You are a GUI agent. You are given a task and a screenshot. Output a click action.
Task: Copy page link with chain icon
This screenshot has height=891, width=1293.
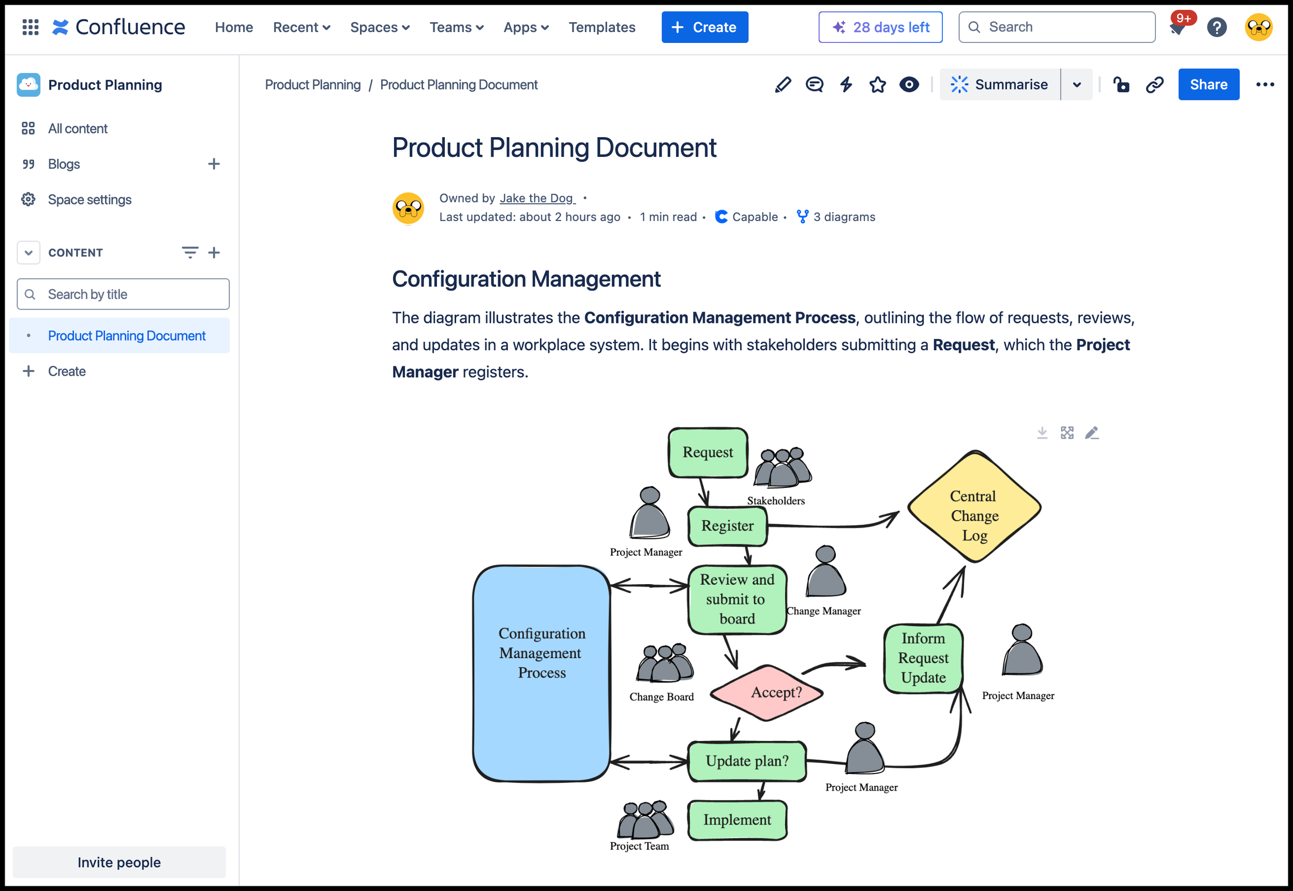click(1154, 85)
